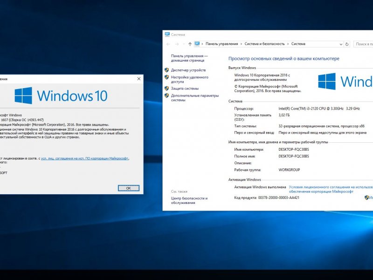The width and height of the screenshot is (373, 280).
Task: Expand the chevron after 'Система и безопасность' breadcrumb
Action: (x=288, y=44)
